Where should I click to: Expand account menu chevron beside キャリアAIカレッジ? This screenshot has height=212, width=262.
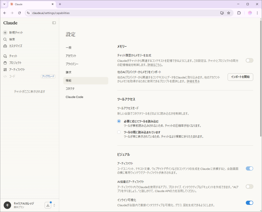coord(54,205)
